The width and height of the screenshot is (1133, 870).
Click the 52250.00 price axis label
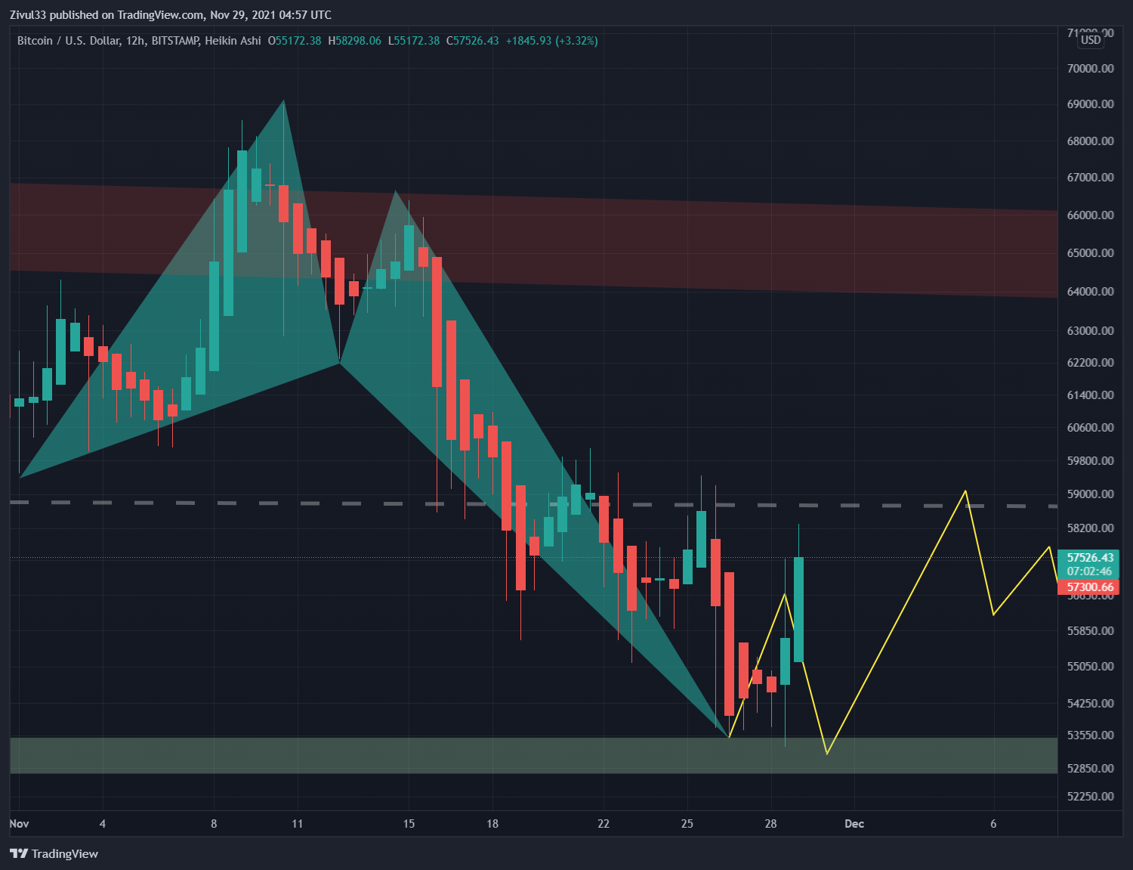1090,797
